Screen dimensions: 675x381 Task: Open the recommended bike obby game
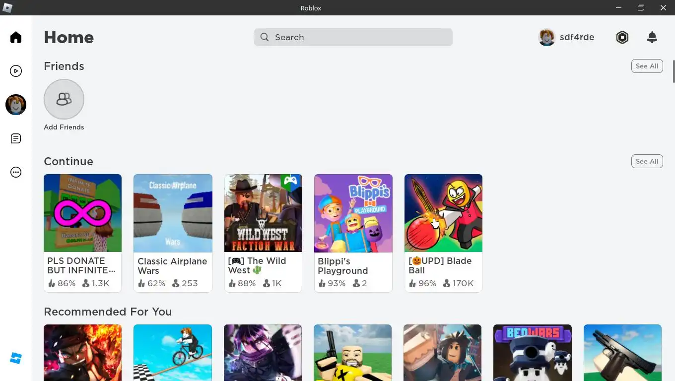173,353
